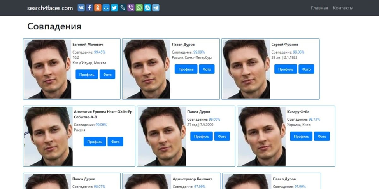Click the location Кот д'Ивуар, Москва
The width and height of the screenshot is (379, 189).
coord(89,63)
